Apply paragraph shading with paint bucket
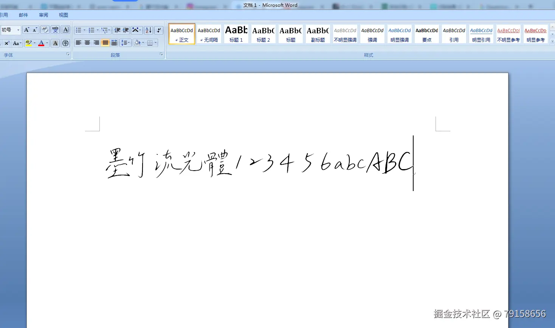Screen dimensions: 555x328 [x=137, y=43]
